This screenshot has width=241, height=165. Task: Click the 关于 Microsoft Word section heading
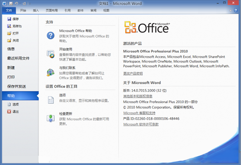click(x=142, y=83)
